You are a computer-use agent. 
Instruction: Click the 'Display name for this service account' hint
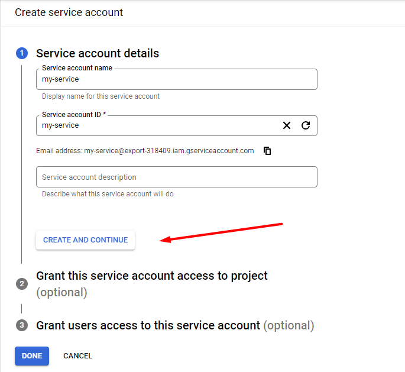(x=101, y=96)
